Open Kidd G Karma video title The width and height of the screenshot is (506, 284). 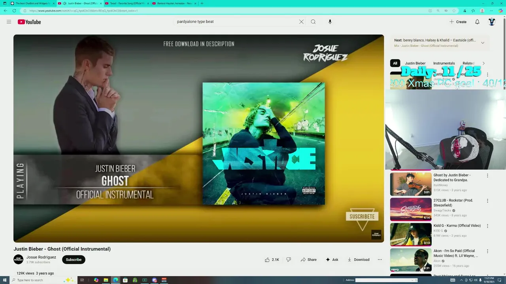coord(457,226)
